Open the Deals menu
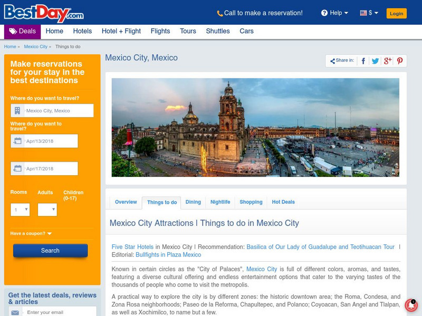The width and height of the screenshot is (422, 316). coord(22,32)
